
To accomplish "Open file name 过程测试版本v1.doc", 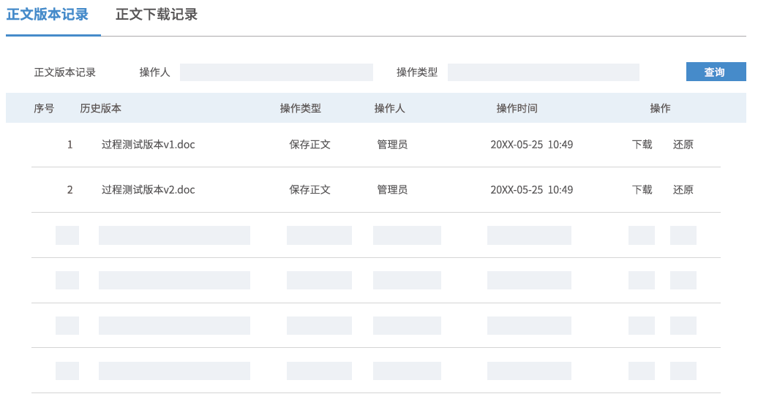I will (x=148, y=145).
